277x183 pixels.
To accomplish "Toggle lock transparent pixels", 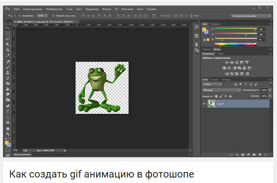I will point(216,96).
